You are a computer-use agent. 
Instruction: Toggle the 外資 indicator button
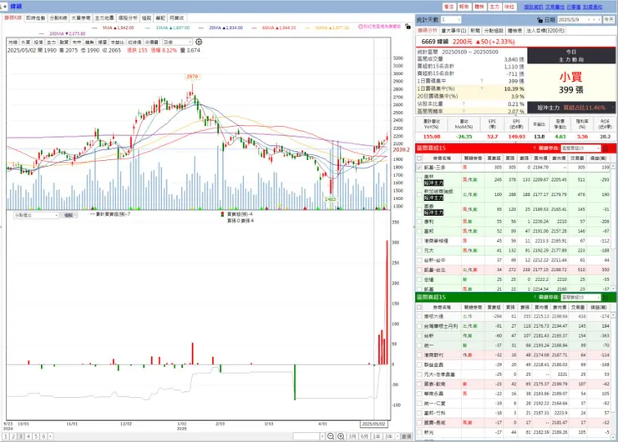(x=26, y=42)
